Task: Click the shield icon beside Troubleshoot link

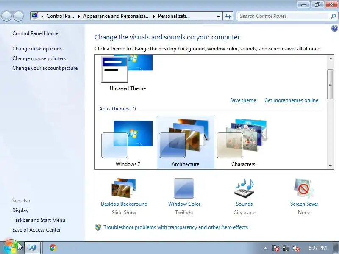Action: (x=98, y=227)
